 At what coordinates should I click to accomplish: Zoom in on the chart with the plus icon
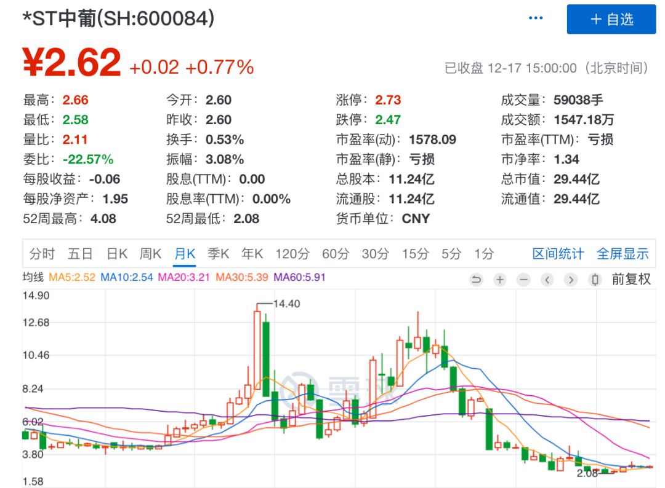coord(499,280)
